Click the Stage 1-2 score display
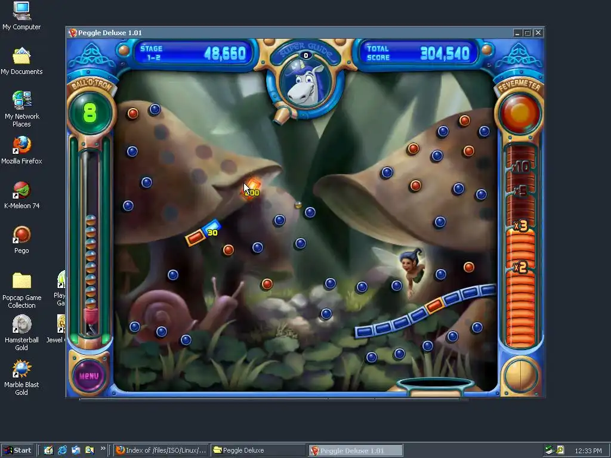Screen dimensions: 611x458 (193, 53)
